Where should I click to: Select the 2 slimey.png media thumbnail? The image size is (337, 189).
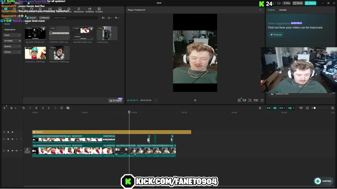tap(107, 33)
